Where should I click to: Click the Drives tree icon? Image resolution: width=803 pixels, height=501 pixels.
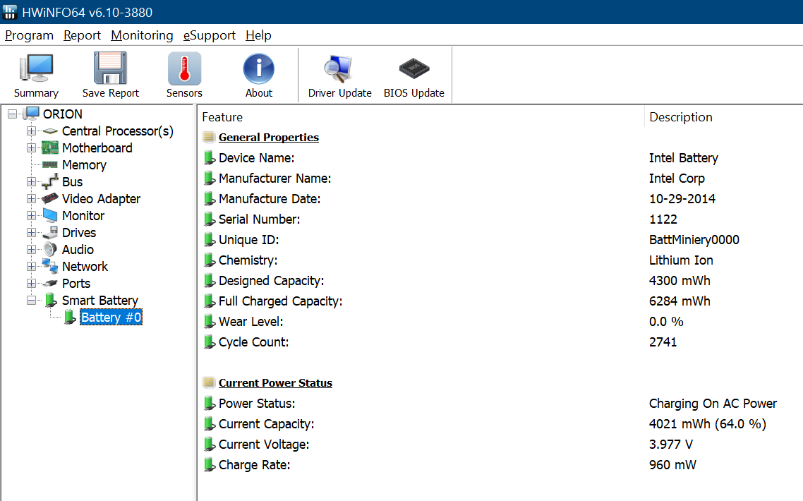(49, 233)
